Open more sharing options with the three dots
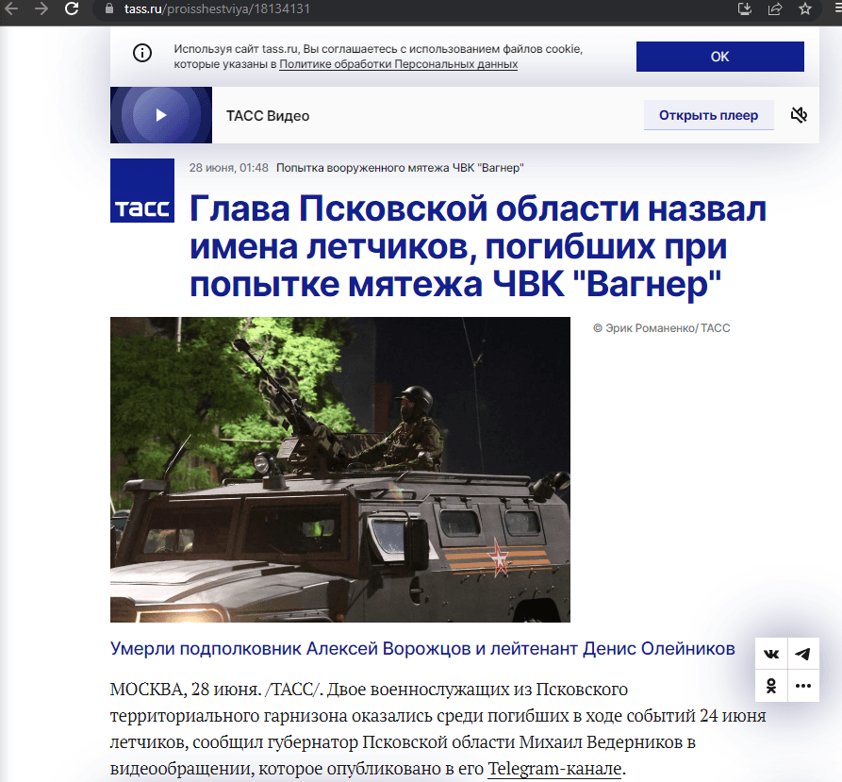 click(803, 686)
